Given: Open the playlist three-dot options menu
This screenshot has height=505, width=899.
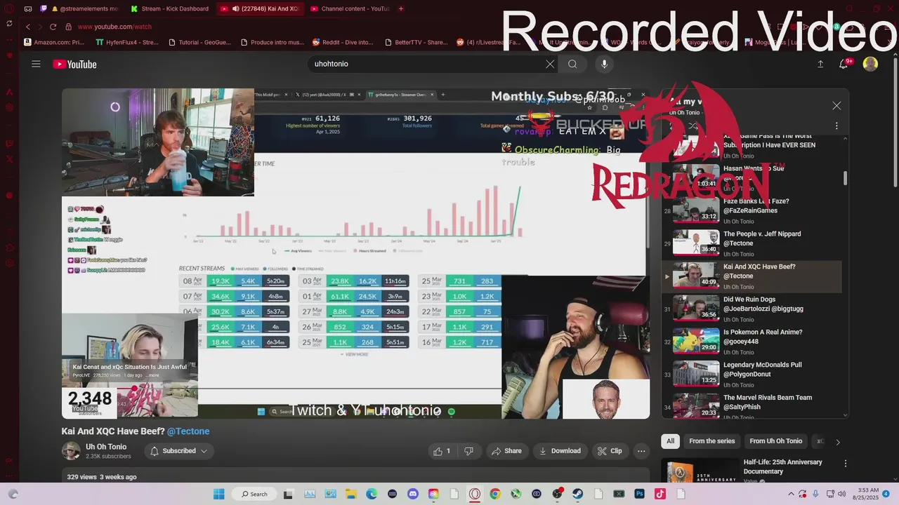Looking at the screenshot, I should [836, 126].
